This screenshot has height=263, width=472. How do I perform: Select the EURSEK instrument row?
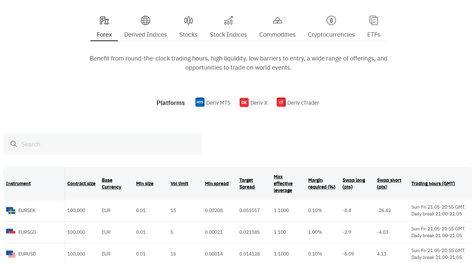27,210
